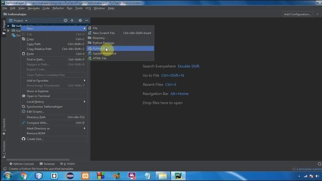The height and width of the screenshot is (181, 322).
Task: Select Remove BOM entry
Action: [x=54, y=133]
